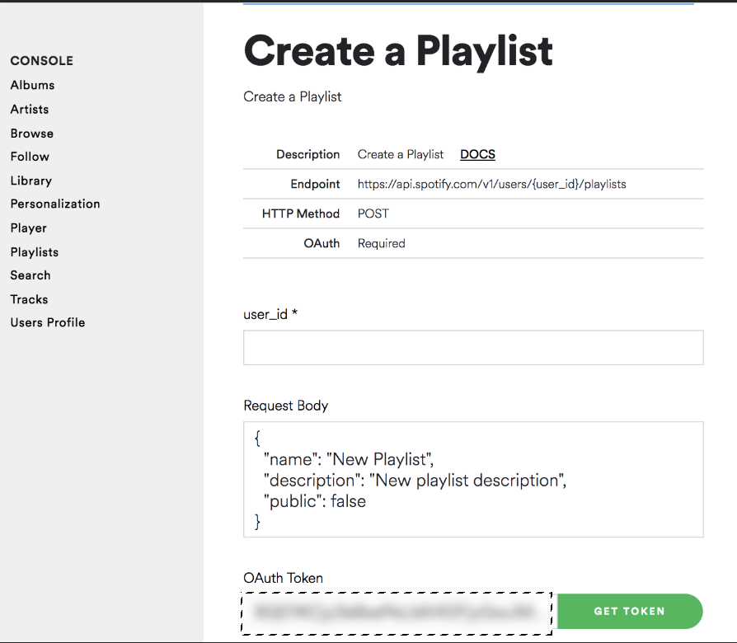Open Users Profile in the sidebar

48,322
